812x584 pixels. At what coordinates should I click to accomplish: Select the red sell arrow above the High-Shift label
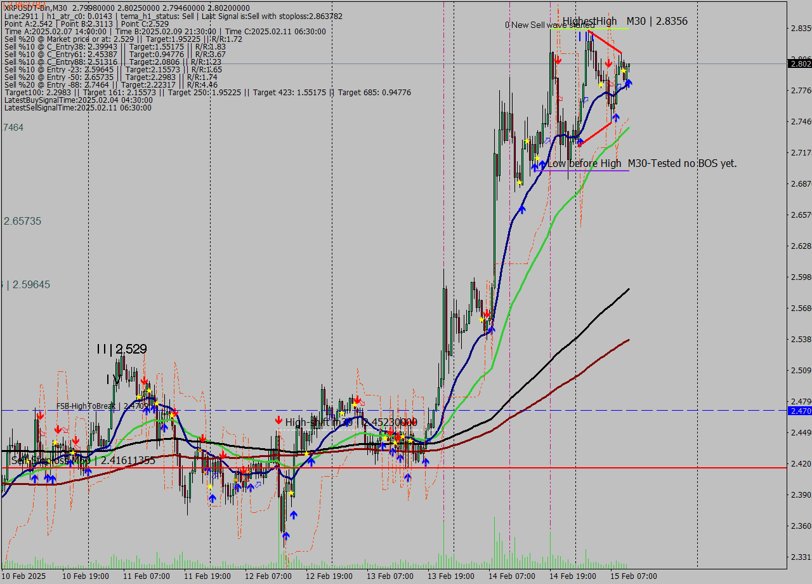click(278, 419)
